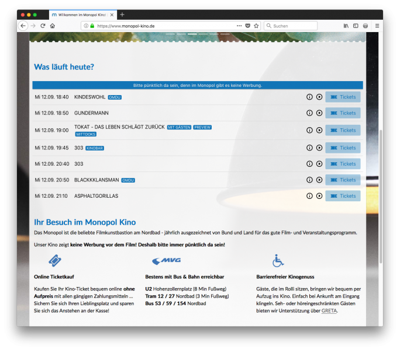Image resolution: width=400 pixels, height=350 pixels.
Task: Click the MIT GÄSTEN tag on TOKAT
Action: [x=179, y=128]
